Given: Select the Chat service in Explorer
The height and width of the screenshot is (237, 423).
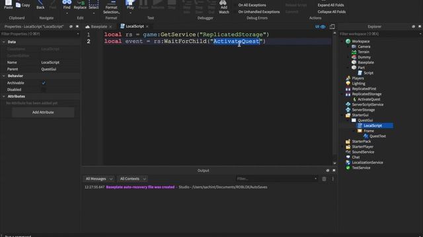Looking at the screenshot, I should 356,157.
